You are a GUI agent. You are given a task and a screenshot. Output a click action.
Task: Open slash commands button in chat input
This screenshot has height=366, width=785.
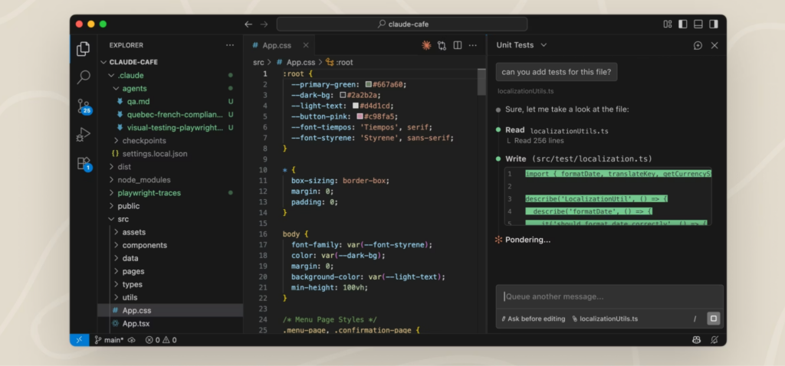pos(695,319)
